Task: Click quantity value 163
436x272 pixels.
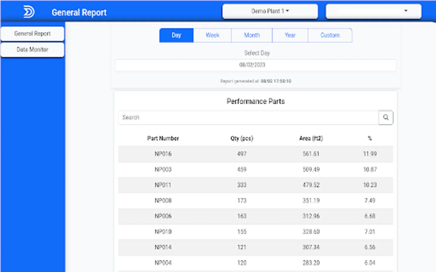Action: pos(242,216)
